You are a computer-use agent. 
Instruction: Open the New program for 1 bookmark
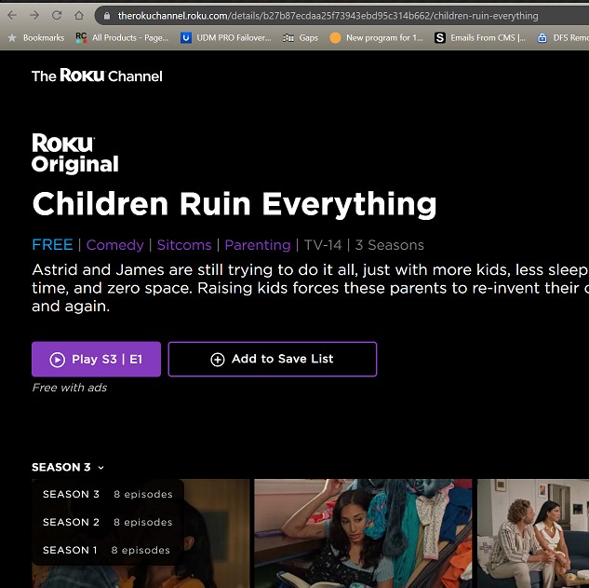pyautogui.click(x=376, y=37)
